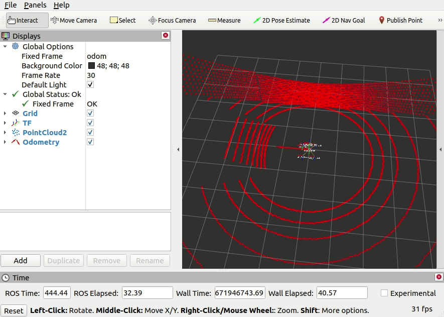The width and height of the screenshot is (444, 317).
Task: Click the Wall Elapsed field
Action: [x=342, y=292]
